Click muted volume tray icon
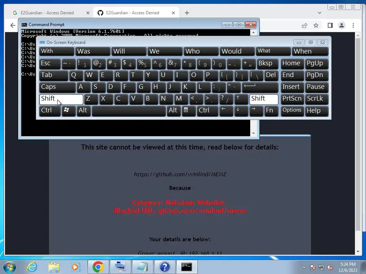 330,267
